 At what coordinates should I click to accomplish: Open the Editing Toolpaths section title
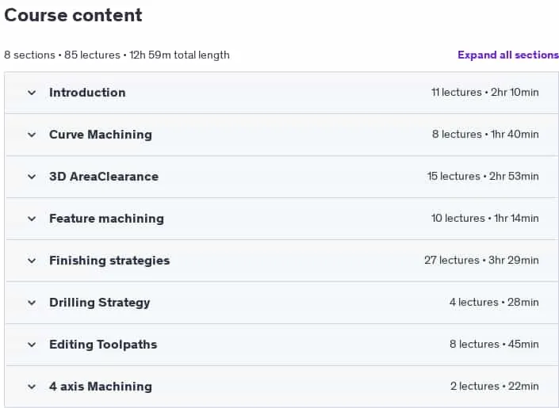103,345
